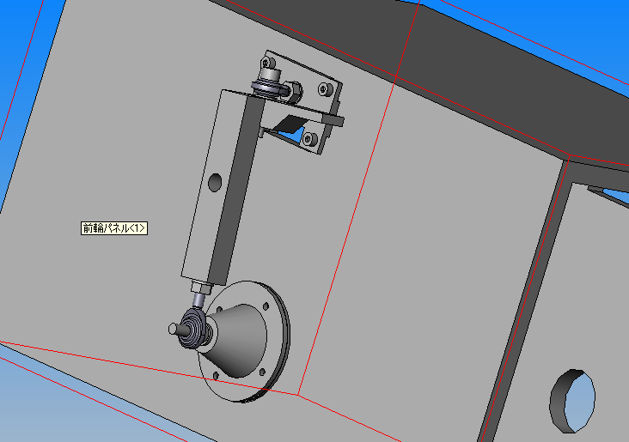Select the dark side face of the rectangular bar
Viewport: 629px width, 442px height.
coord(235,191)
